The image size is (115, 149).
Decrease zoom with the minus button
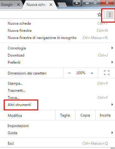69,73
